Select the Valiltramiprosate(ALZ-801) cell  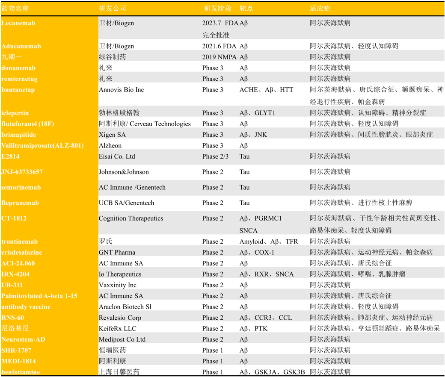tap(42, 146)
